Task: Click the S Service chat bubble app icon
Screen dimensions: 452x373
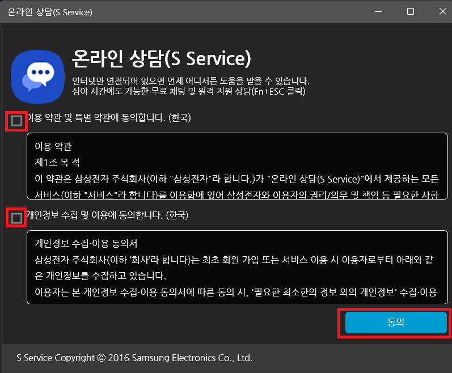Action: (38, 77)
